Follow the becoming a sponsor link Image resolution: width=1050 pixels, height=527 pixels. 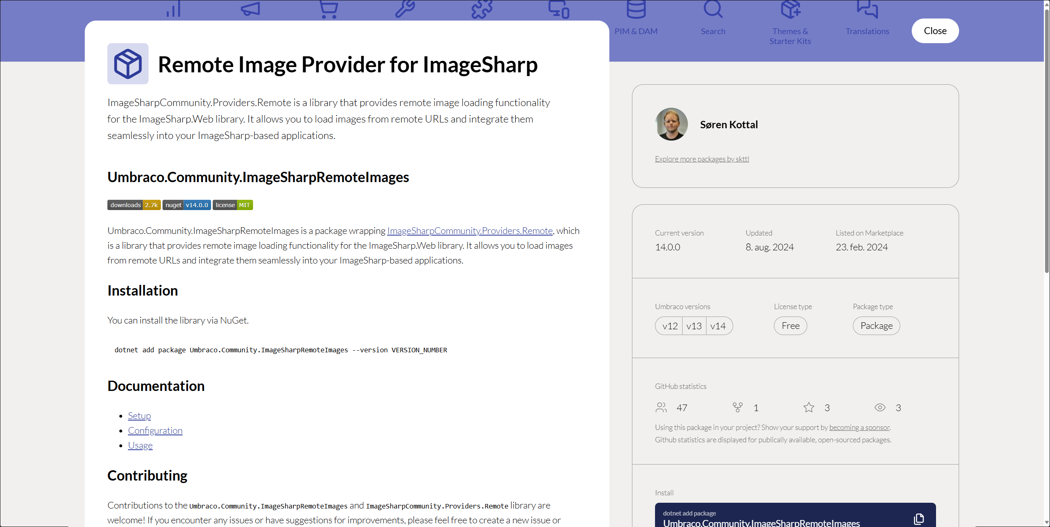click(x=860, y=427)
